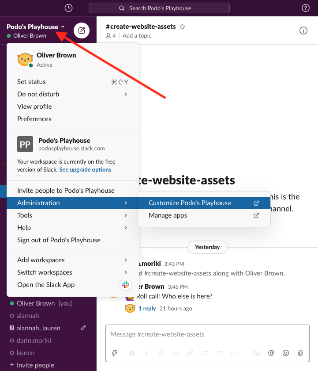Insert a code block in the composer
This screenshot has width=318, height=371.
click(x=175, y=353)
